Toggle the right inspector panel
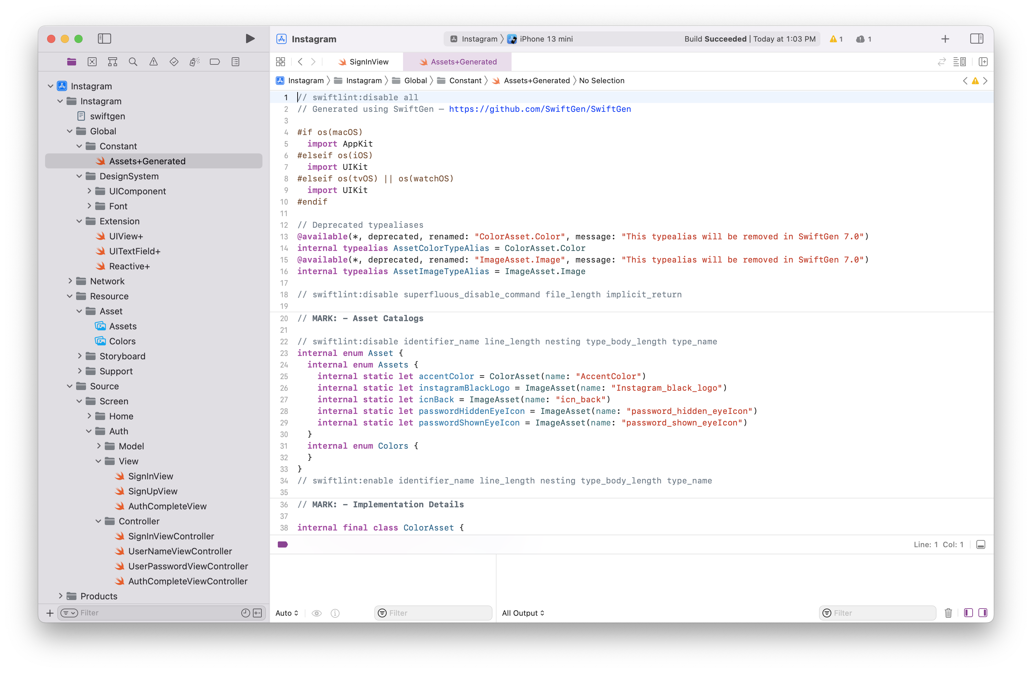This screenshot has height=673, width=1032. click(x=976, y=39)
